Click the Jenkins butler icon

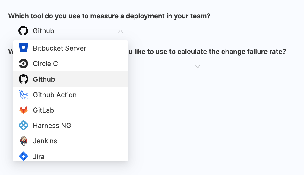(x=23, y=141)
